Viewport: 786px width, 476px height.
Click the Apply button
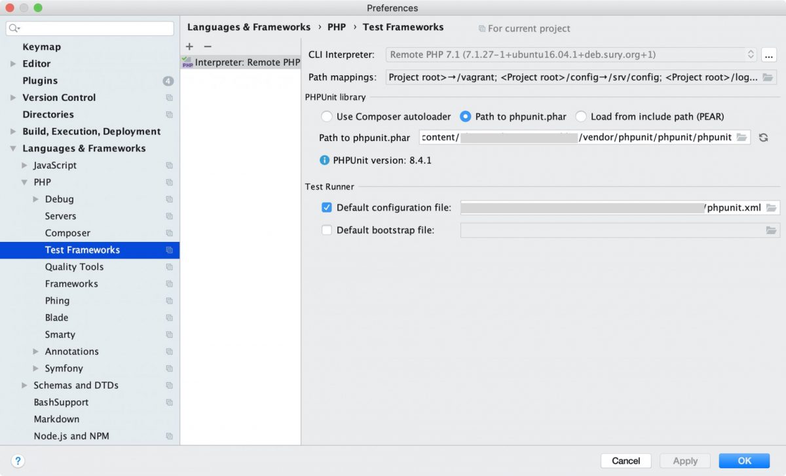(685, 461)
